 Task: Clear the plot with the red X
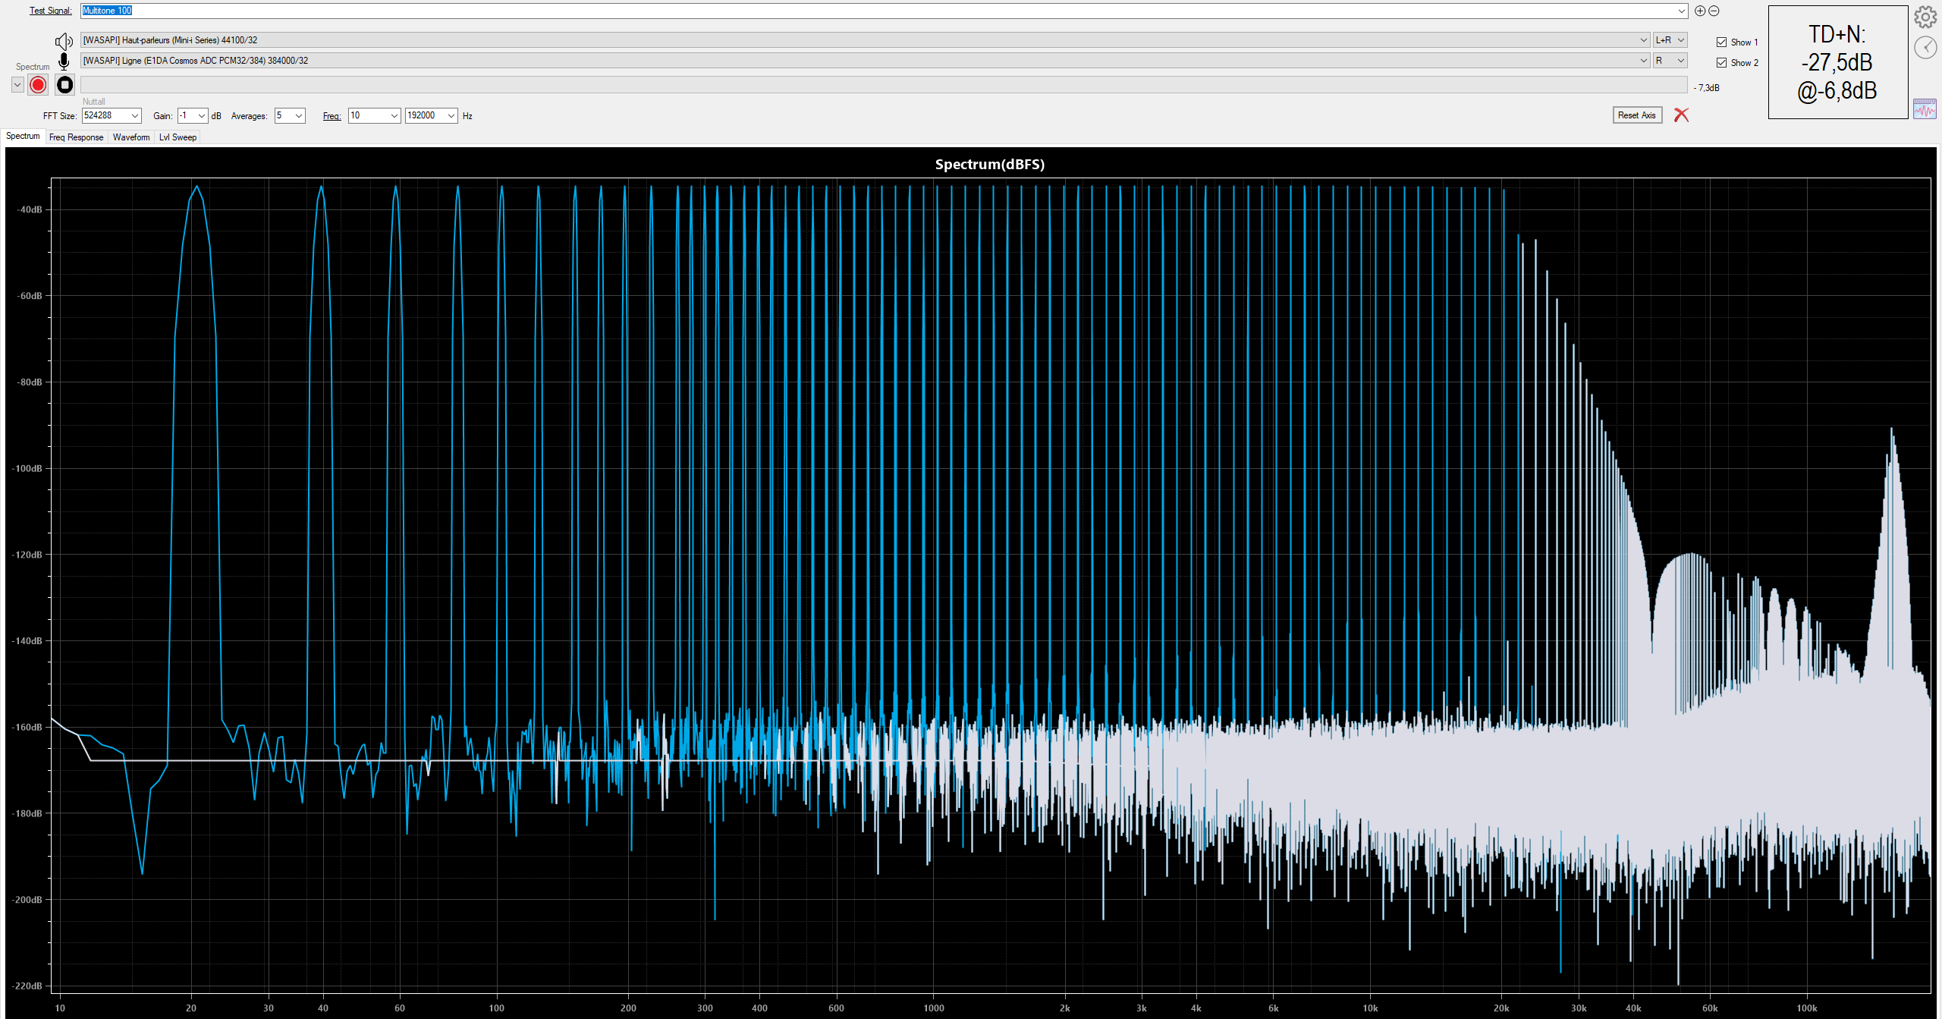(1681, 115)
